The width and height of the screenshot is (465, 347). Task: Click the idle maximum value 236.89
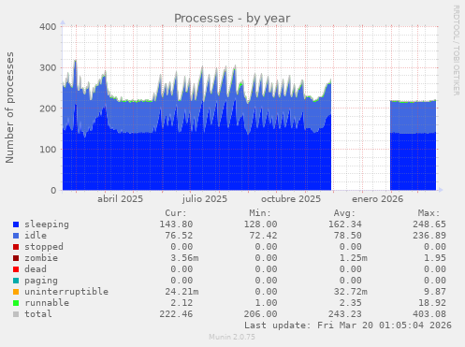[429, 236]
